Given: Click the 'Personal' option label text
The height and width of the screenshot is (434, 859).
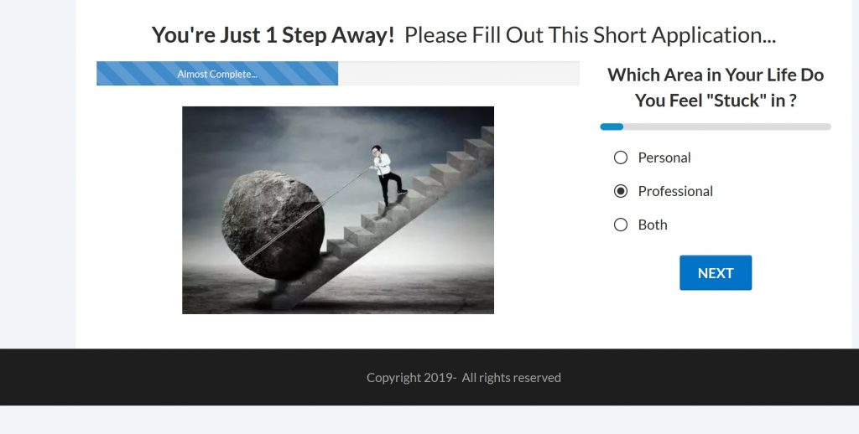Looking at the screenshot, I should [x=664, y=158].
